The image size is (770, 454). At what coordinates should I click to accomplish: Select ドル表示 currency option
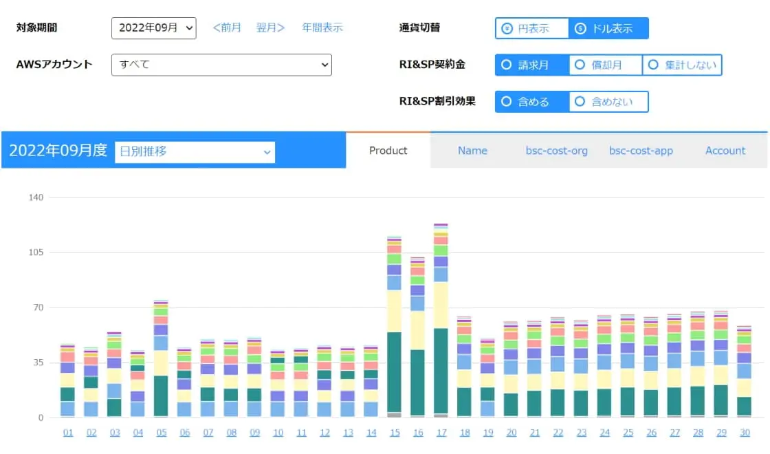click(x=608, y=28)
